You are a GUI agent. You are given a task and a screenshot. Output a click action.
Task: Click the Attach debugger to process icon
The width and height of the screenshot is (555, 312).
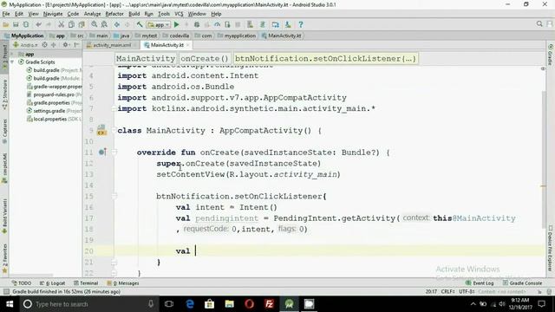click(227, 24)
